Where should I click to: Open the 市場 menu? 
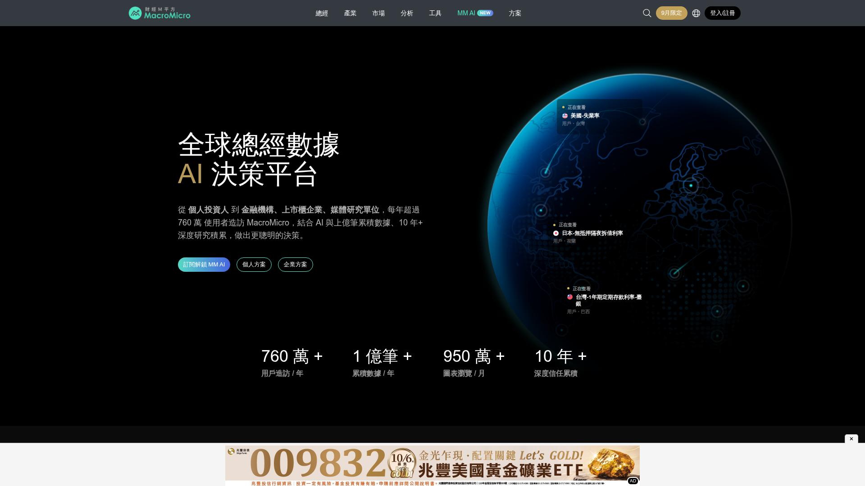click(x=378, y=13)
